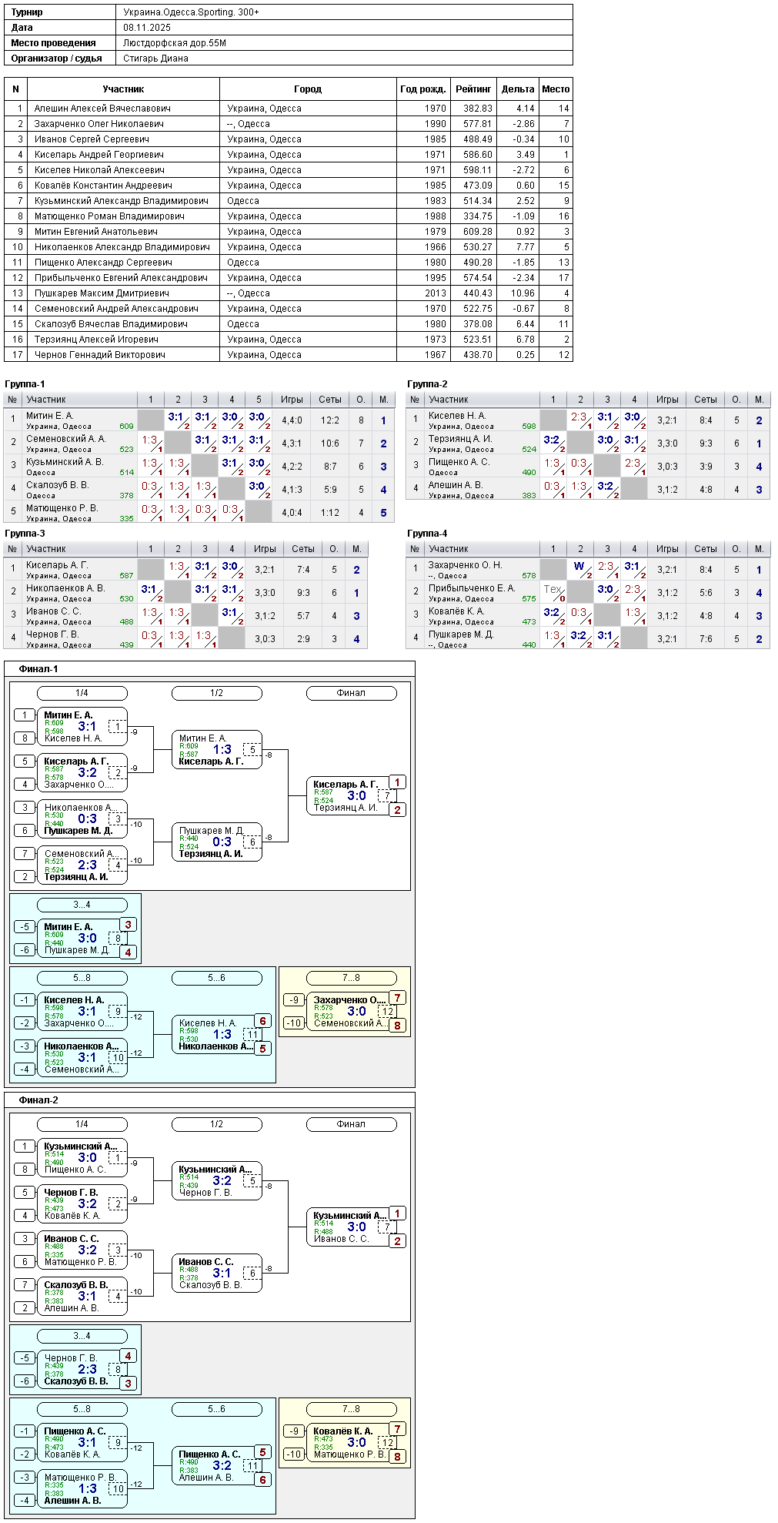
Task: Click final score 3:0 Киселарь vs Терзиянц
Action: coord(356,795)
